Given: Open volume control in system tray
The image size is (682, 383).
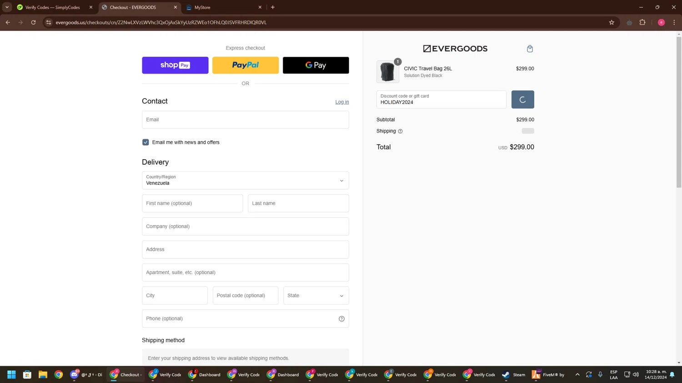Looking at the screenshot, I should pos(636,374).
